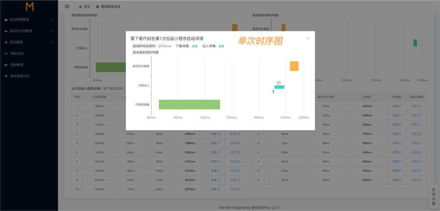This screenshot has width=440, height=211.
Task: Click the 查看 chart icon in the 949ms row
Action: click(x=400, y=152)
